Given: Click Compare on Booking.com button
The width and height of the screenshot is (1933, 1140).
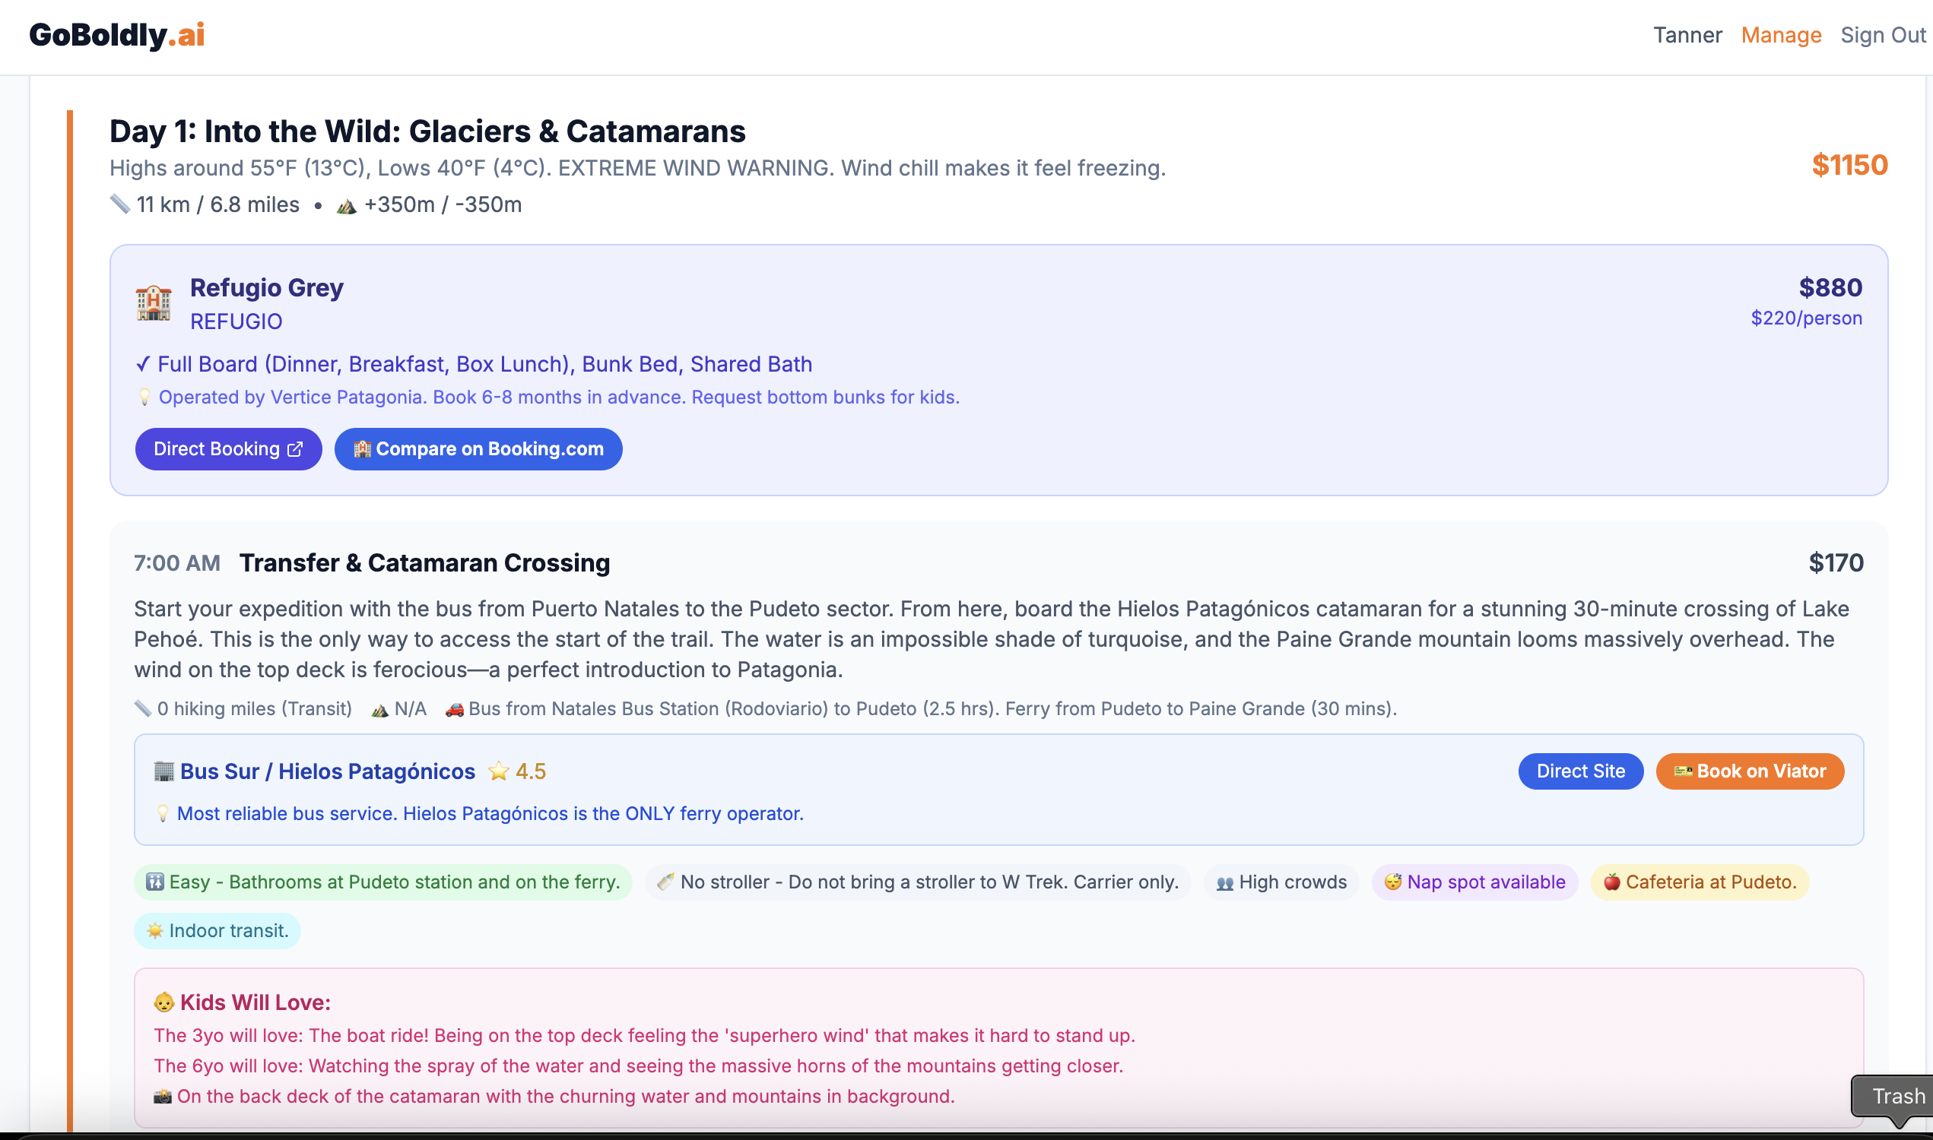Looking at the screenshot, I should pos(478,448).
